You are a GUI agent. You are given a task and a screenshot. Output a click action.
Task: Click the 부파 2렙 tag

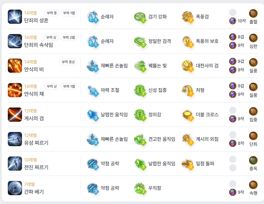click(69, 37)
